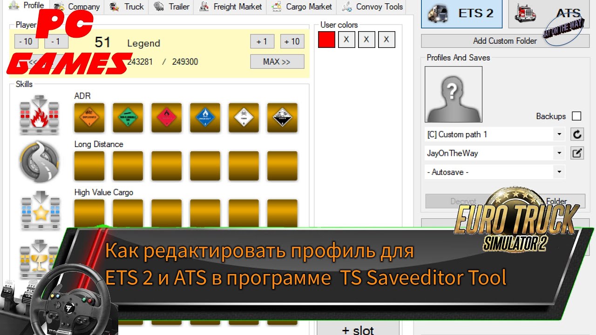Click the profile avatar placeholder image
This screenshot has height=335, width=596.
(454, 94)
